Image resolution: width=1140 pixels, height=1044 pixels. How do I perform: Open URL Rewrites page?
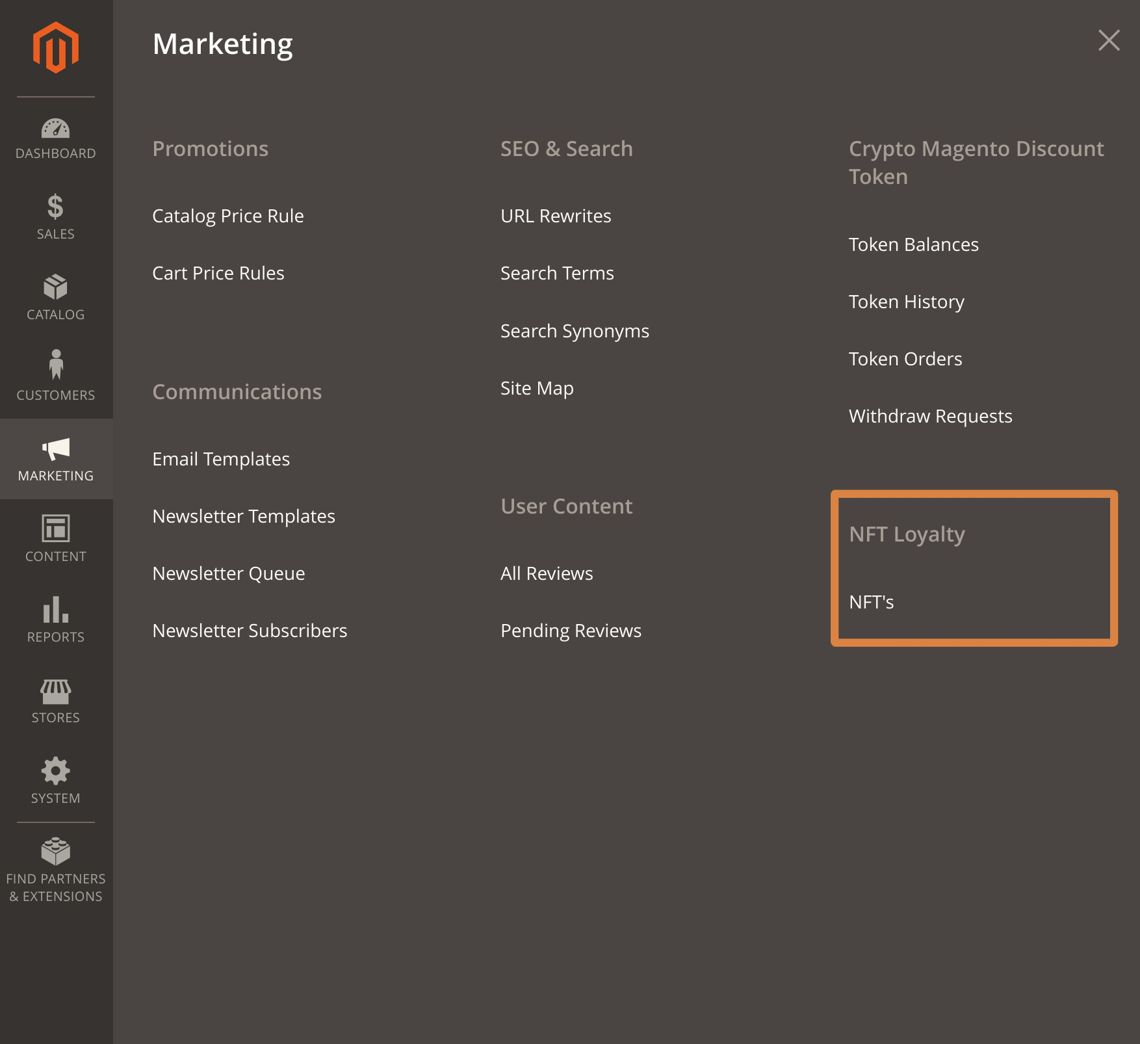tap(556, 216)
